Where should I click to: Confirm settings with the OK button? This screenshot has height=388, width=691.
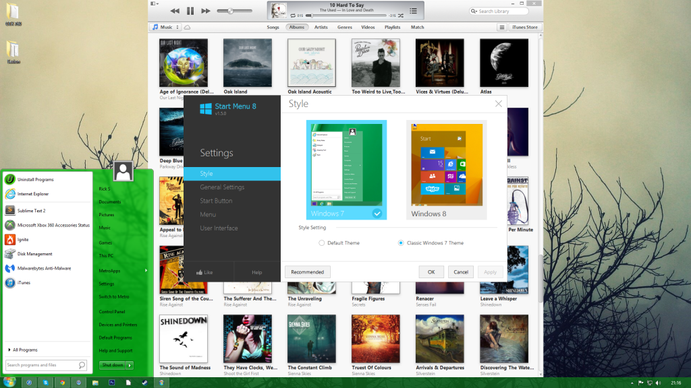[x=431, y=272]
